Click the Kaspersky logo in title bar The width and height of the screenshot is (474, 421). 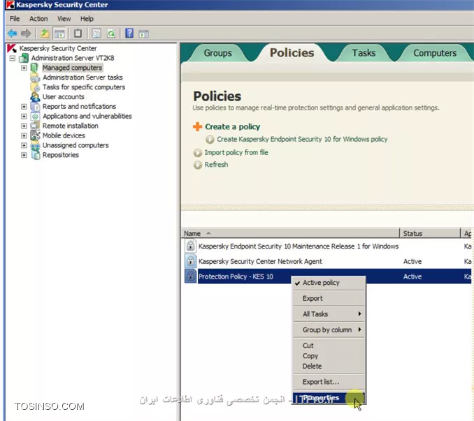coord(10,4)
